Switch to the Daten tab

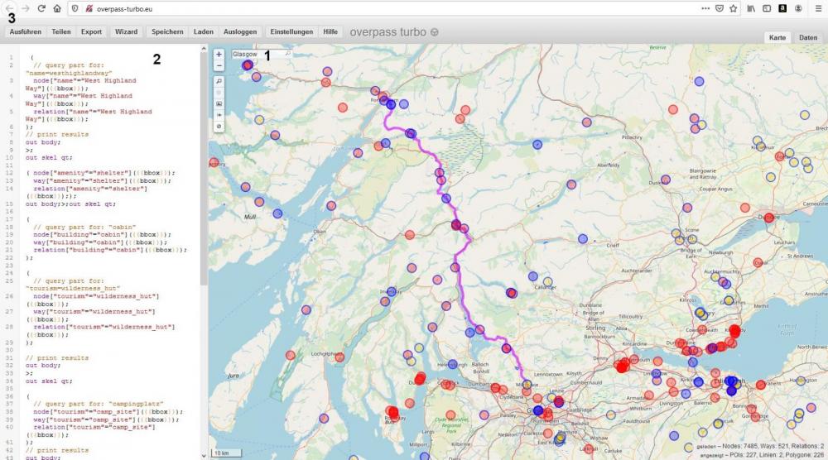[x=807, y=38]
